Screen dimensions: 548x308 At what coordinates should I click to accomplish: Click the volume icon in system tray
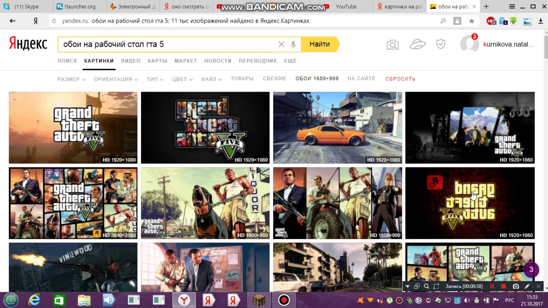click(x=467, y=300)
